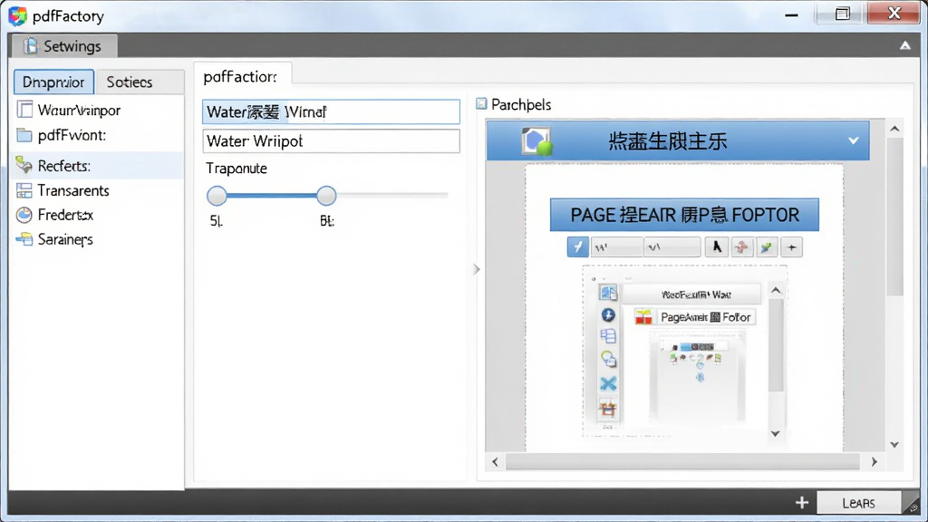
Task: Expand the preview pane splitter arrow
Action: (477, 269)
